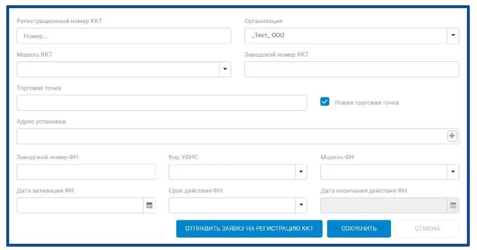Image resolution: width=477 pixels, height=250 pixels.
Task: Click calendar icon of Дата окончания действия ФН
Action: point(453,205)
